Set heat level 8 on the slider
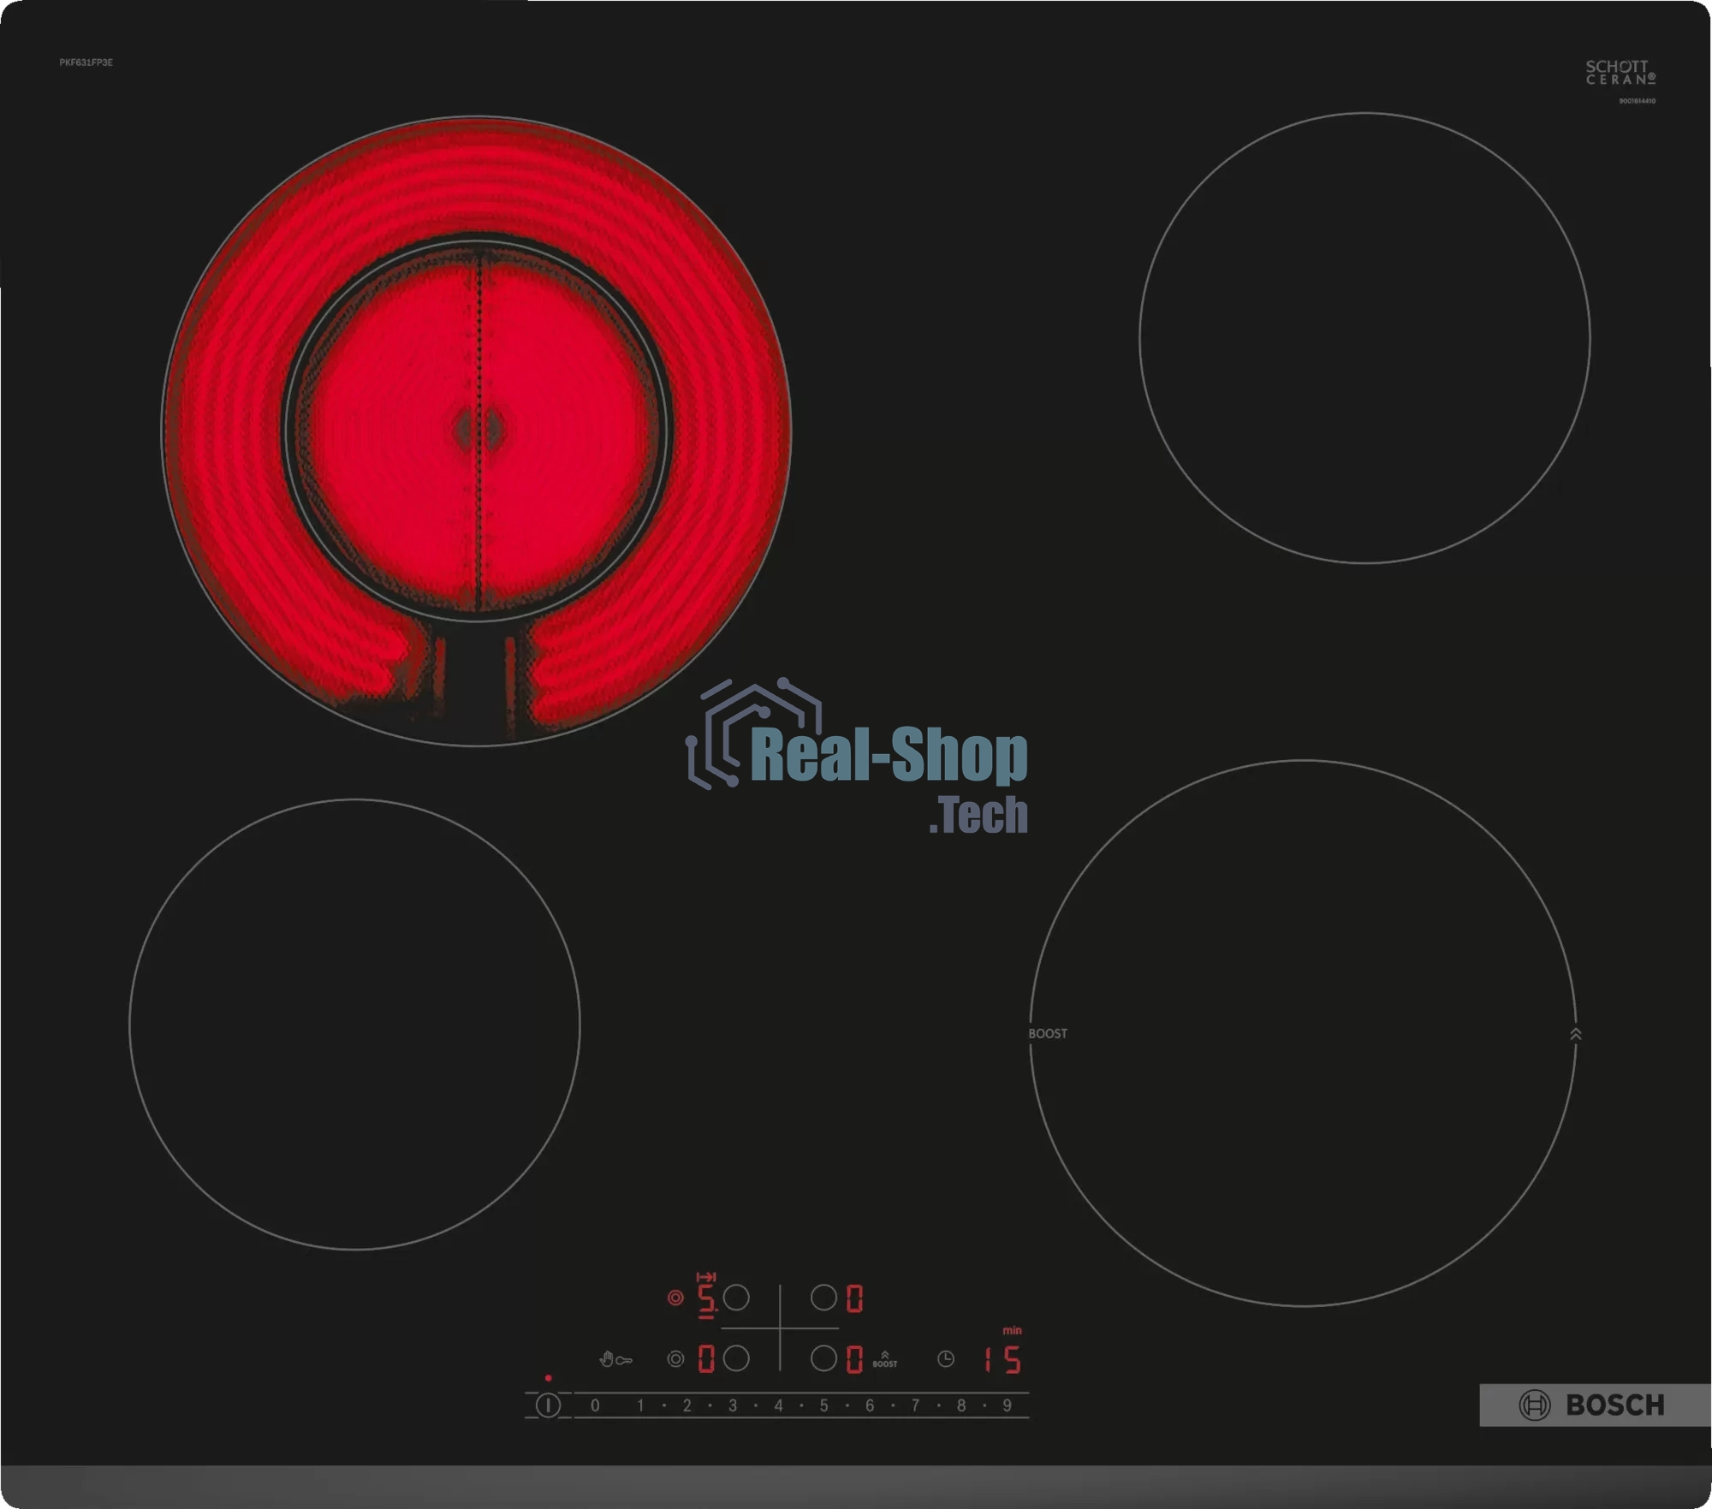The width and height of the screenshot is (1712, 1509). (961, 1405)
